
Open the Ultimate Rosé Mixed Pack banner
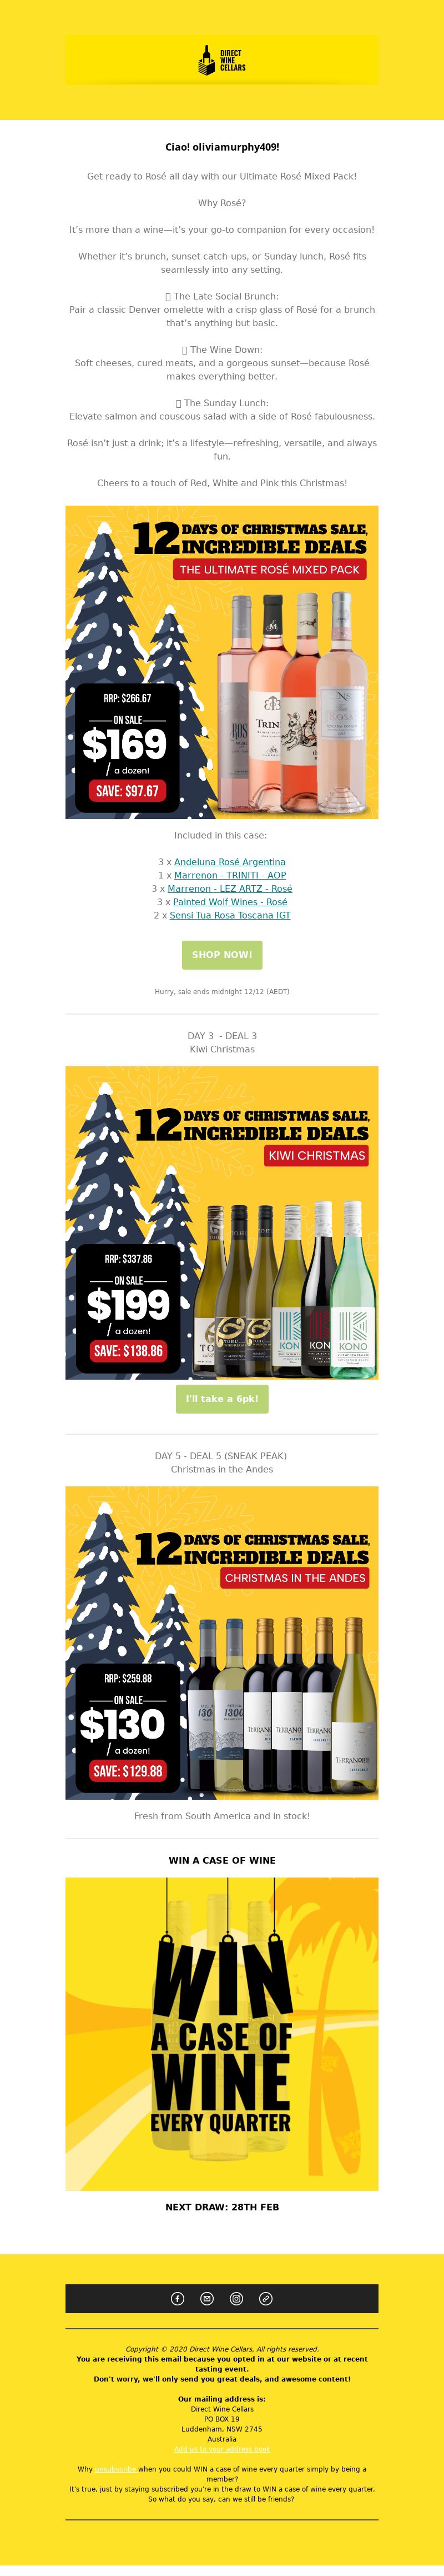[221, 662]
